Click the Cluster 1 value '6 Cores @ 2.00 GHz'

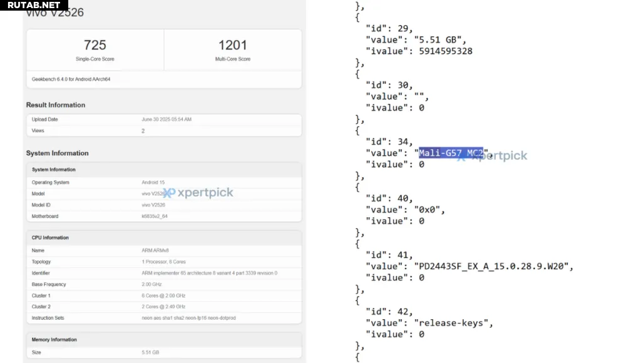163,295
